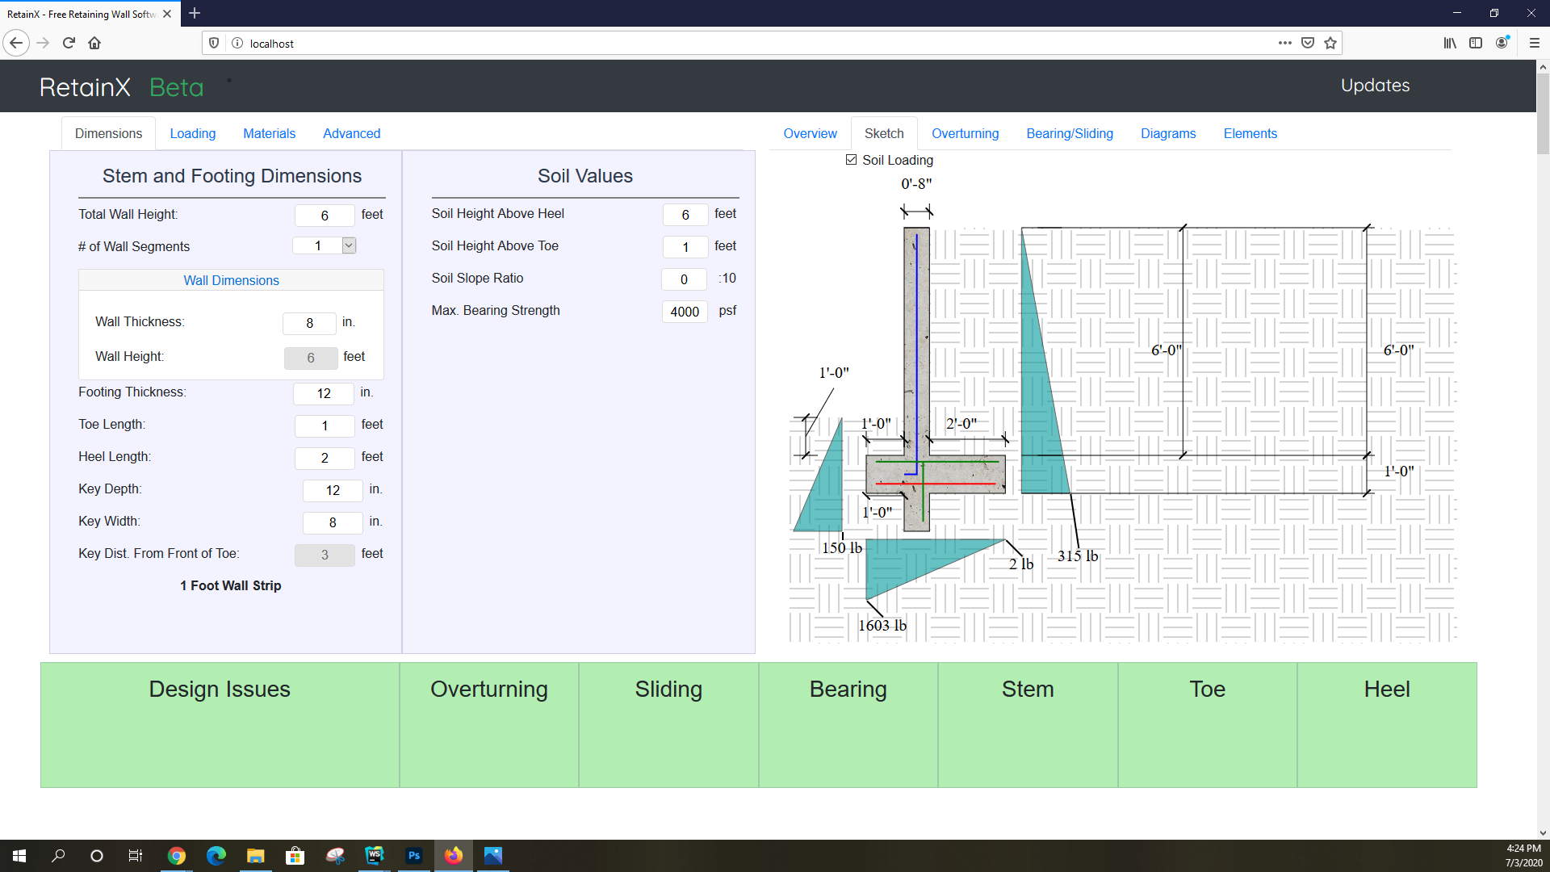Open Photoshop from the taskbar
Screen dimensions: 1550x872
[414, 855]
